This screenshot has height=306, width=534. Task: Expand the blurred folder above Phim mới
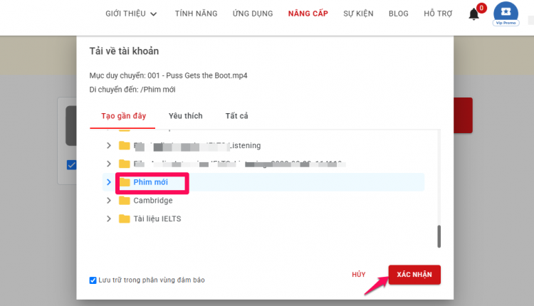tap(109, 164)
